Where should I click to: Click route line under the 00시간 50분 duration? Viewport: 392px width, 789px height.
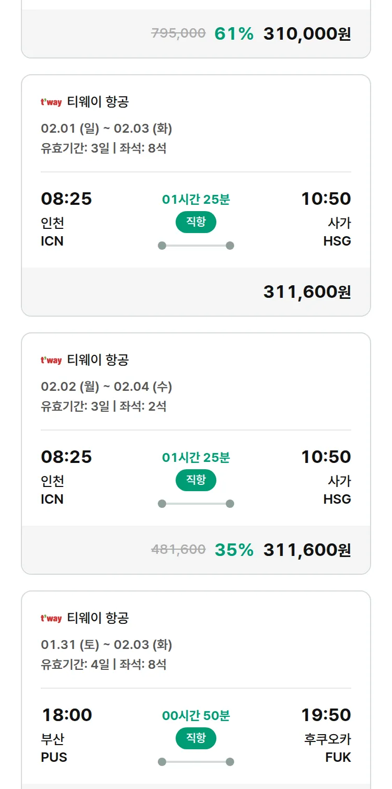coord(196,762)
